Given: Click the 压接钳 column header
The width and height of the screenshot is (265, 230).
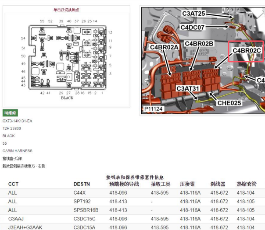Looking at the screenshot, I should click(x=187, y=184).
